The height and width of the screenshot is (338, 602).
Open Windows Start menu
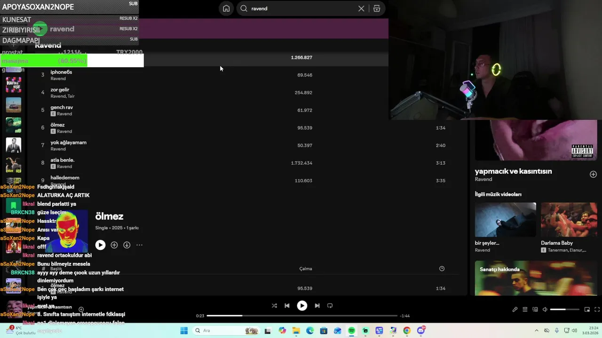point(184,330)
